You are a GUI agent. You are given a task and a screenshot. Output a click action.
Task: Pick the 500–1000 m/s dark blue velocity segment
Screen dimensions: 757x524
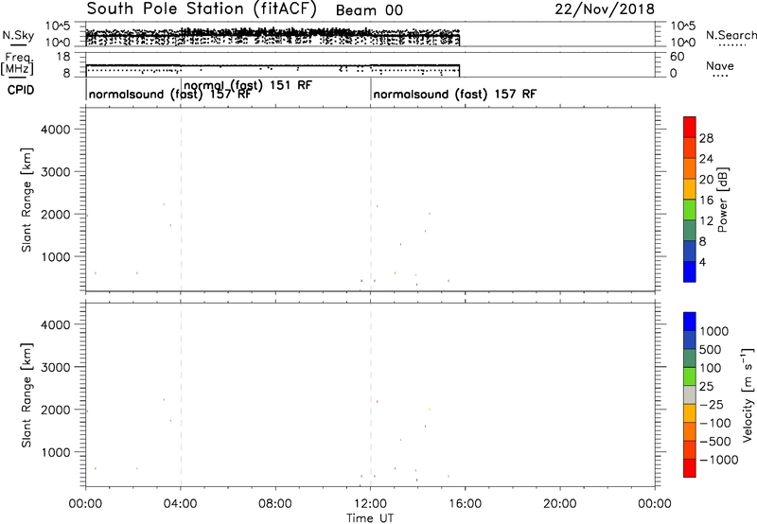click(x=690, y=340)
